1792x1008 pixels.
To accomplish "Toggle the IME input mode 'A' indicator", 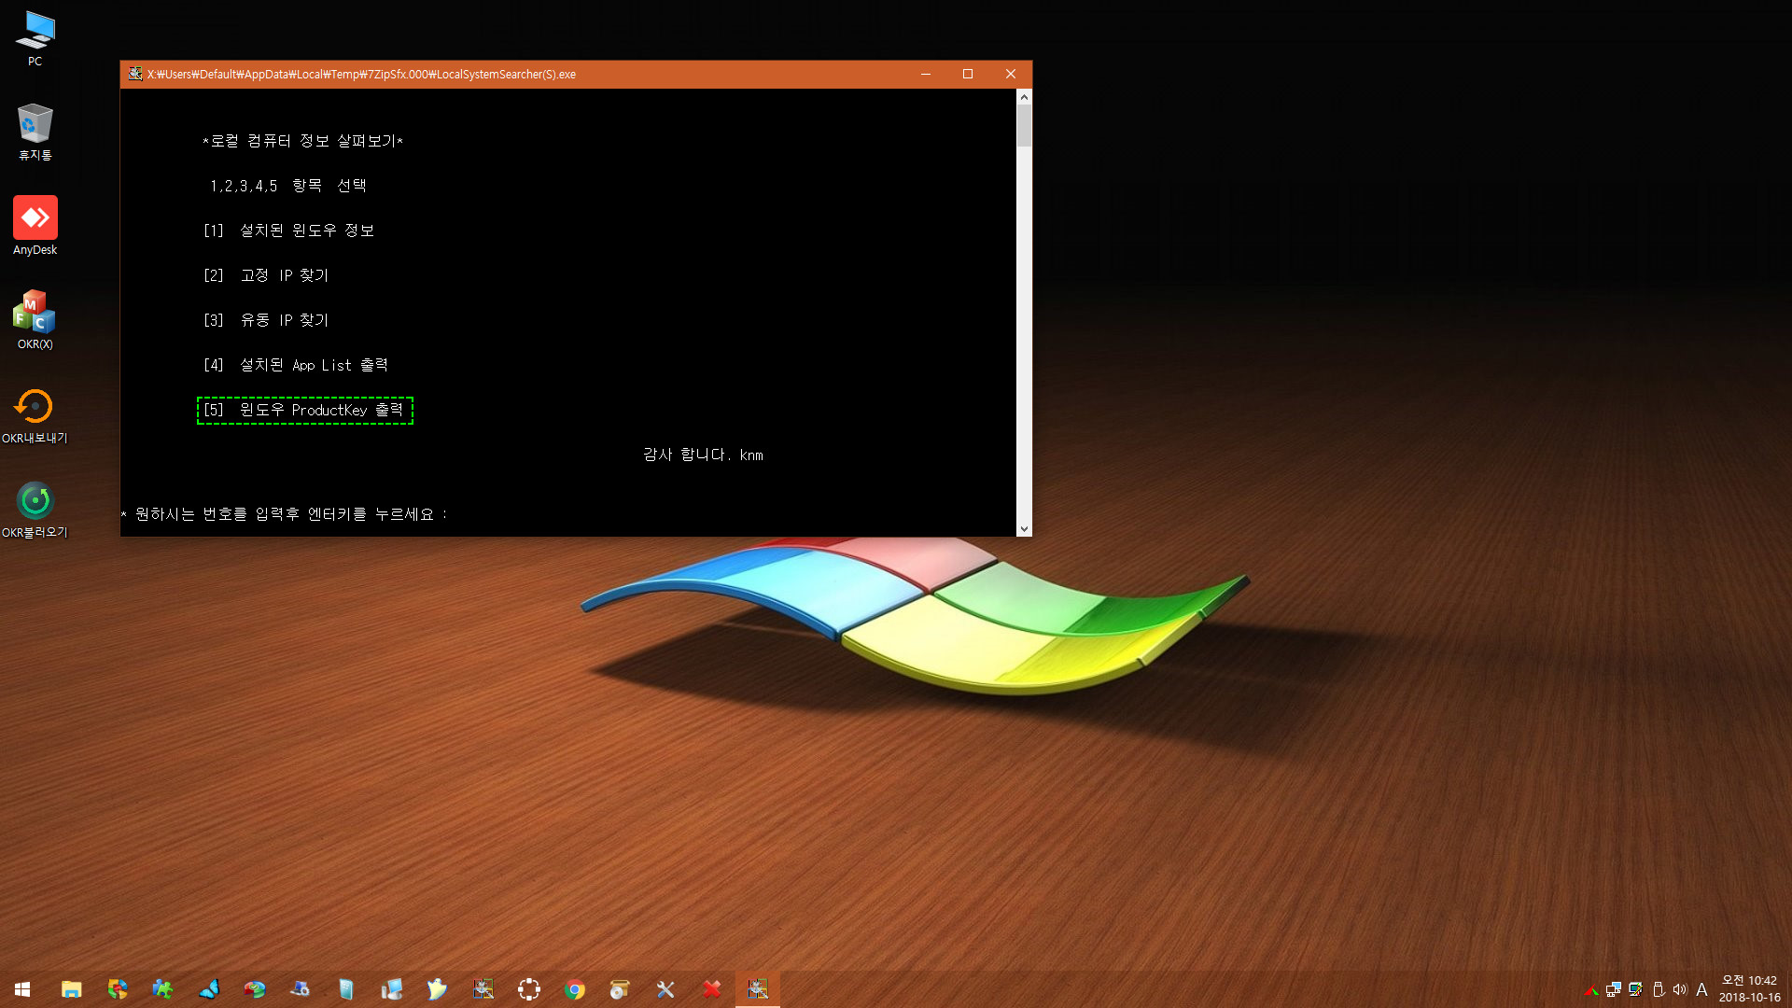I will pyautogui.click(x=1701, y=989).
